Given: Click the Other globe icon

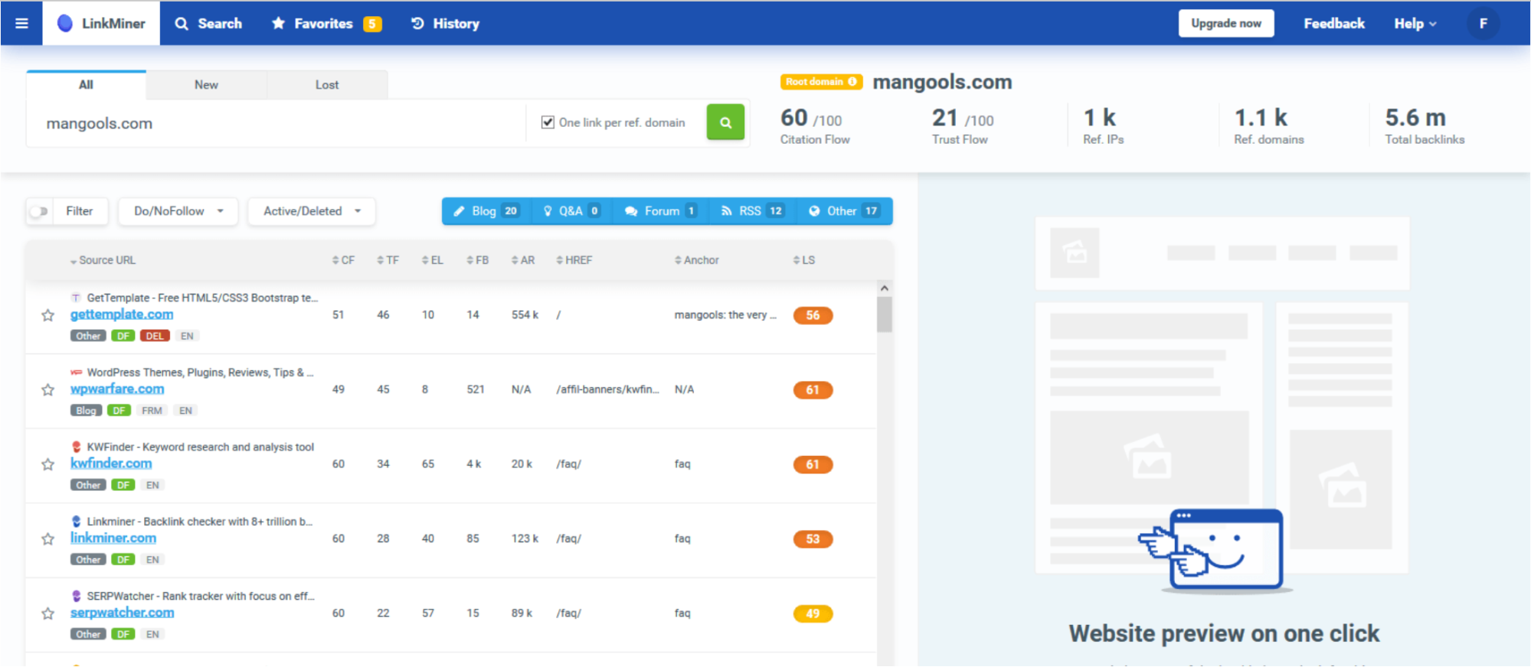Looking at the screenshot, I should click(814, 211).
